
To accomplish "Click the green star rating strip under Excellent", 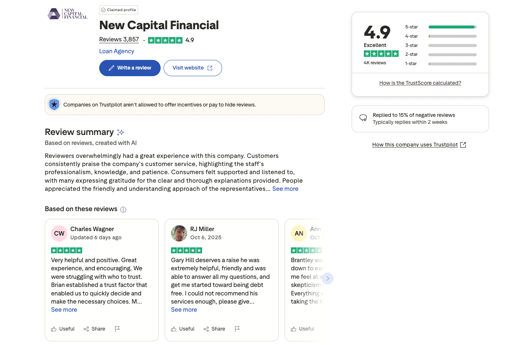I will coord(381,54).
